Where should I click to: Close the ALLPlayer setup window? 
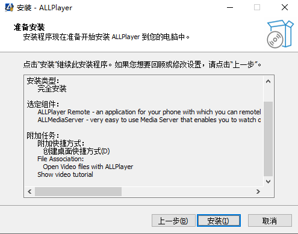point(285,8)
